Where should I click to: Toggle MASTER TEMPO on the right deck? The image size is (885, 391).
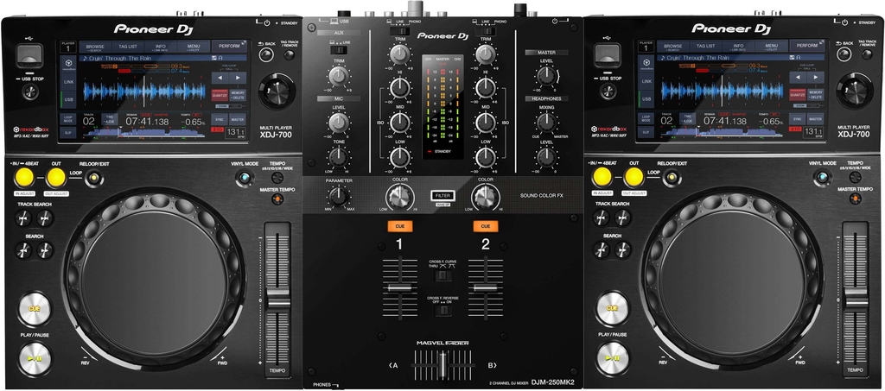point(856,199)
